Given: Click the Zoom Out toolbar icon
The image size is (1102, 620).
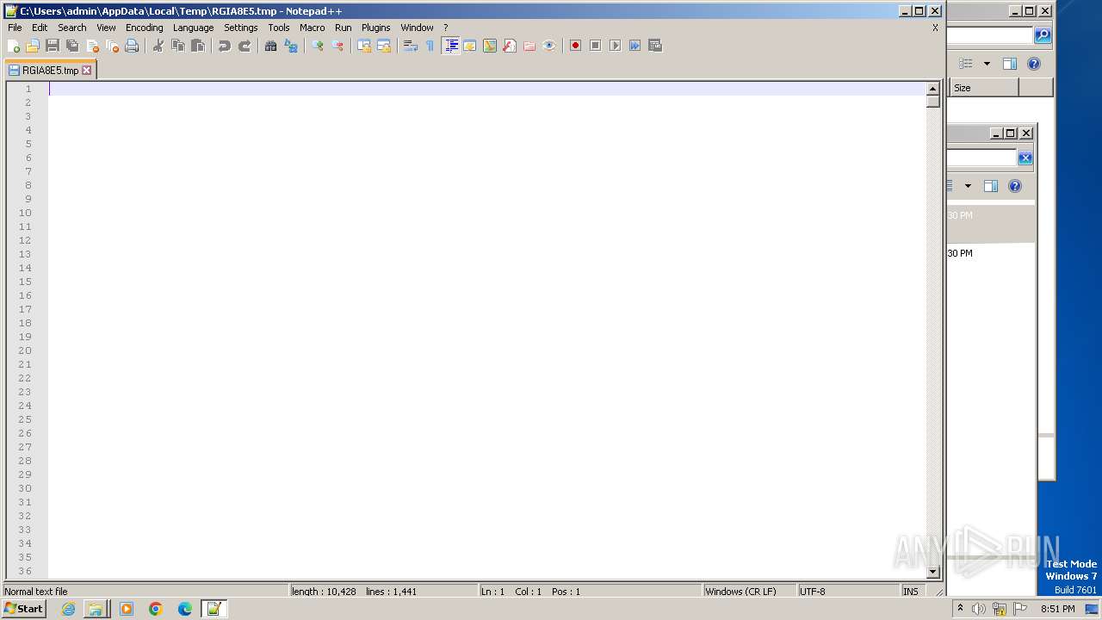Looking at the screenshot, I should (x=337, y=46).
